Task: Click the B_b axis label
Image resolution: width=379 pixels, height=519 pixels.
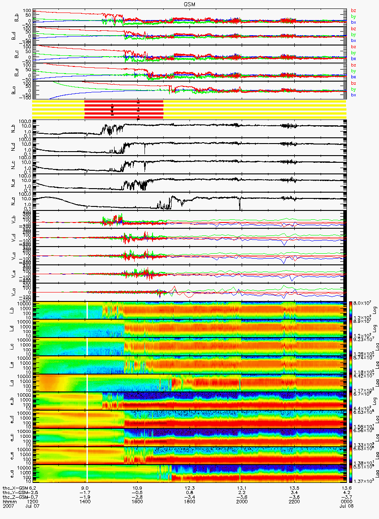Action: 16,18
